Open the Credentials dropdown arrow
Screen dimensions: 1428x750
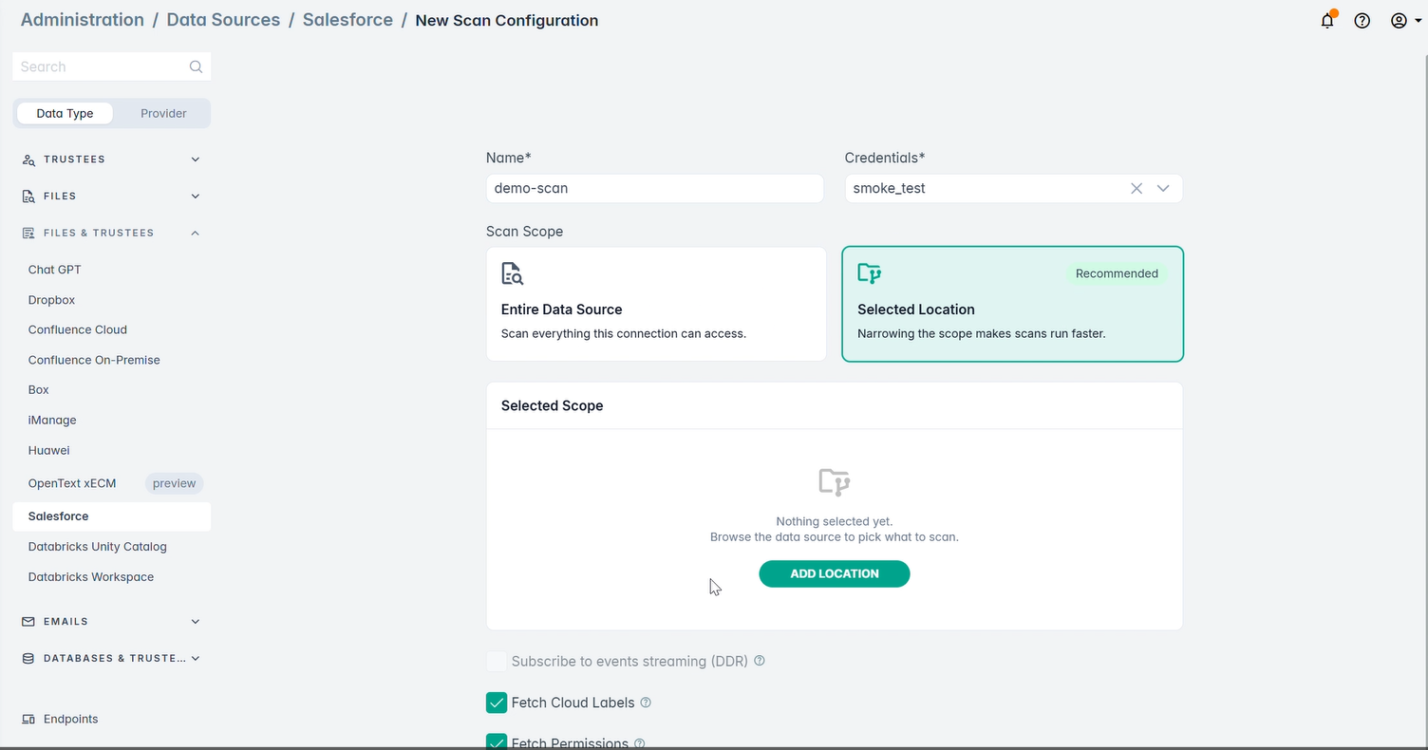coord(1163,188)
